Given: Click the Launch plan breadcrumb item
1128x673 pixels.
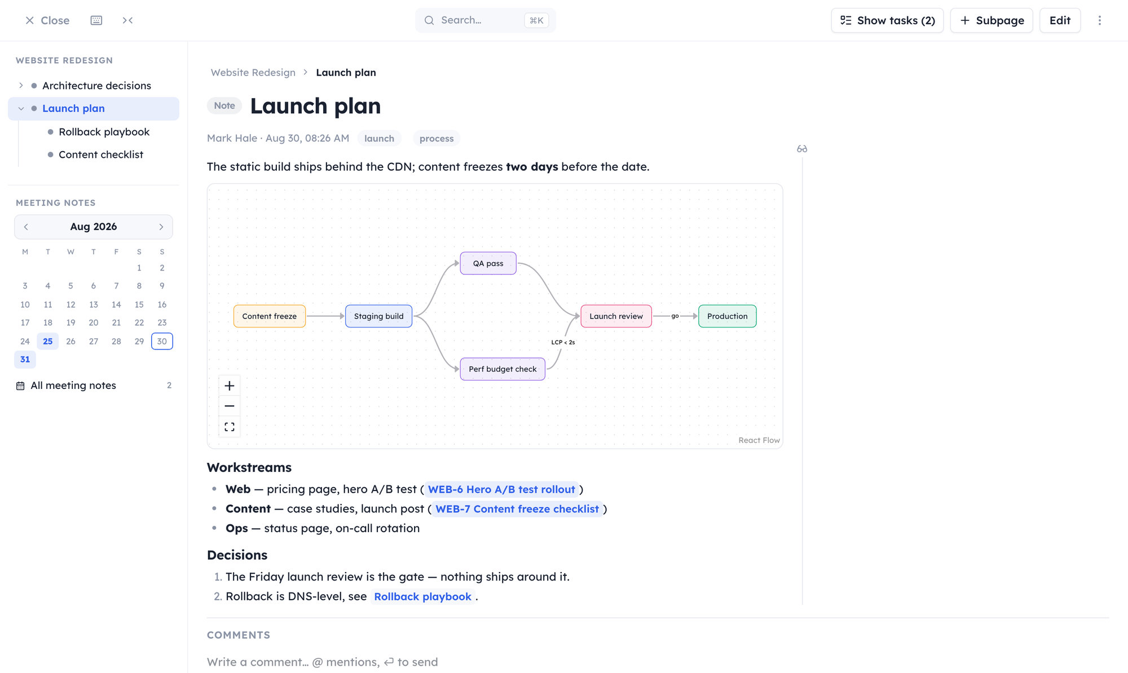Looking at the screenshot, I should [x=346, y=73].
